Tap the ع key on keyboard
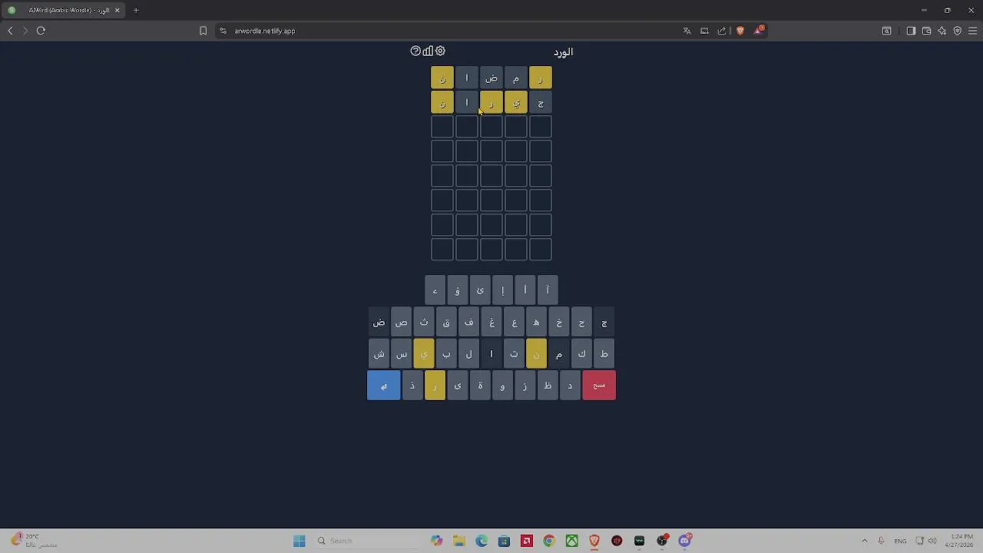This screenshot has width=983, height=553. 514,322
